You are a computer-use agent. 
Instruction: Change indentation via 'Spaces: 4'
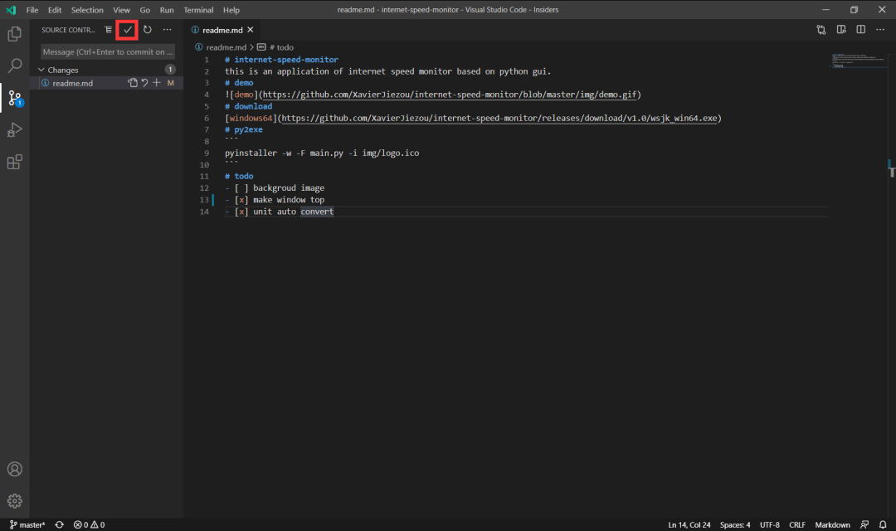(x=735, y=524)
